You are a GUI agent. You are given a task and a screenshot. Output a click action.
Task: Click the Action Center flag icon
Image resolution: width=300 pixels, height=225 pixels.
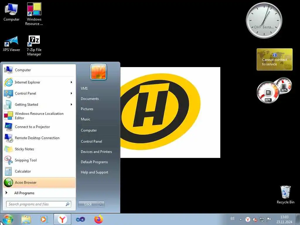coord(269,219)
